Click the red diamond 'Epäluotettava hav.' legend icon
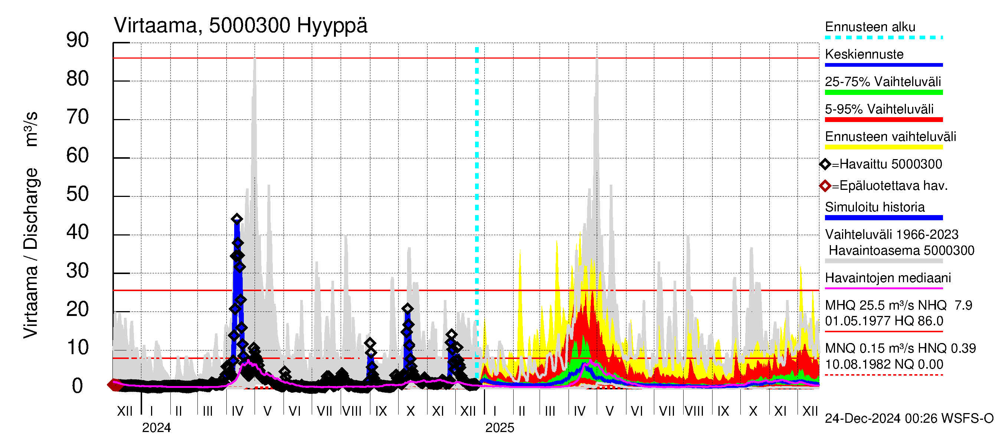This screenshot has height=445, width=1002. [x=825, y=186]
